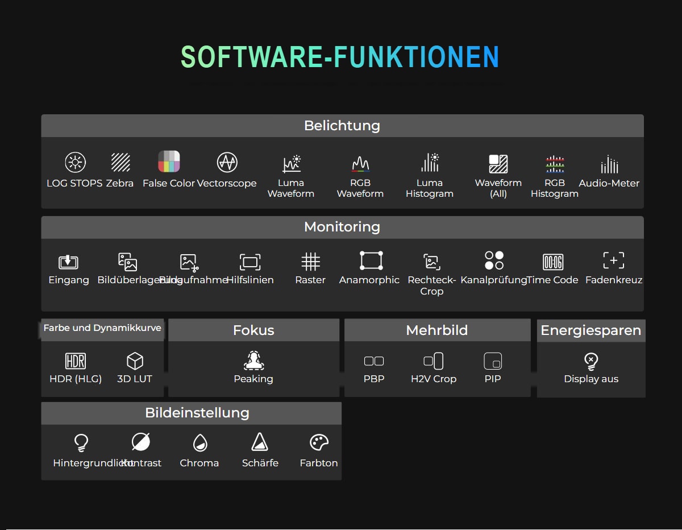The width and height of the screenshot is (682, 530).
Task: Click the "Anamorphic" label text
Action: point(369,280)
